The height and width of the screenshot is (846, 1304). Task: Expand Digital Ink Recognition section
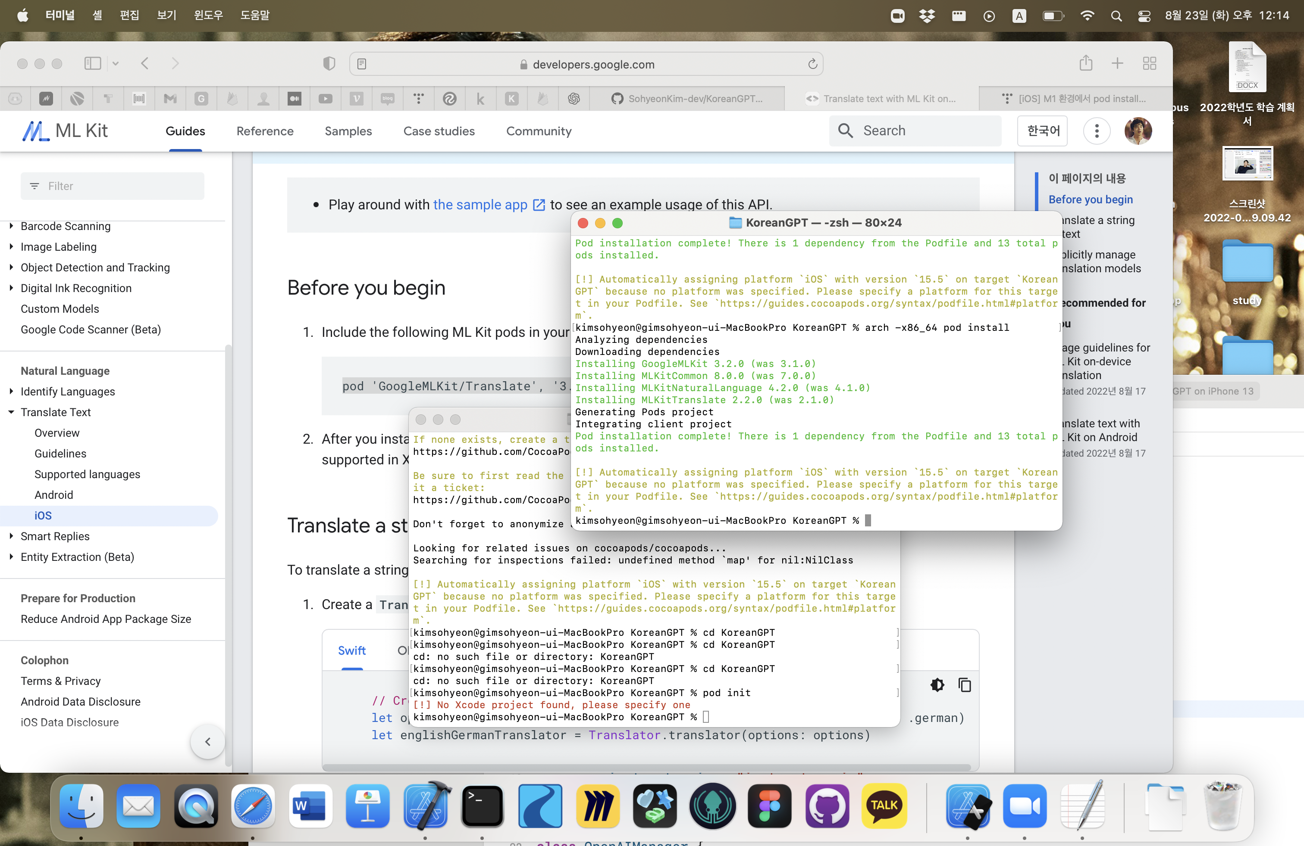coord(11,288)
